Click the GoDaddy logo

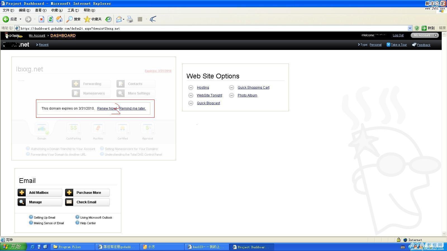click(x=13, y=35)
